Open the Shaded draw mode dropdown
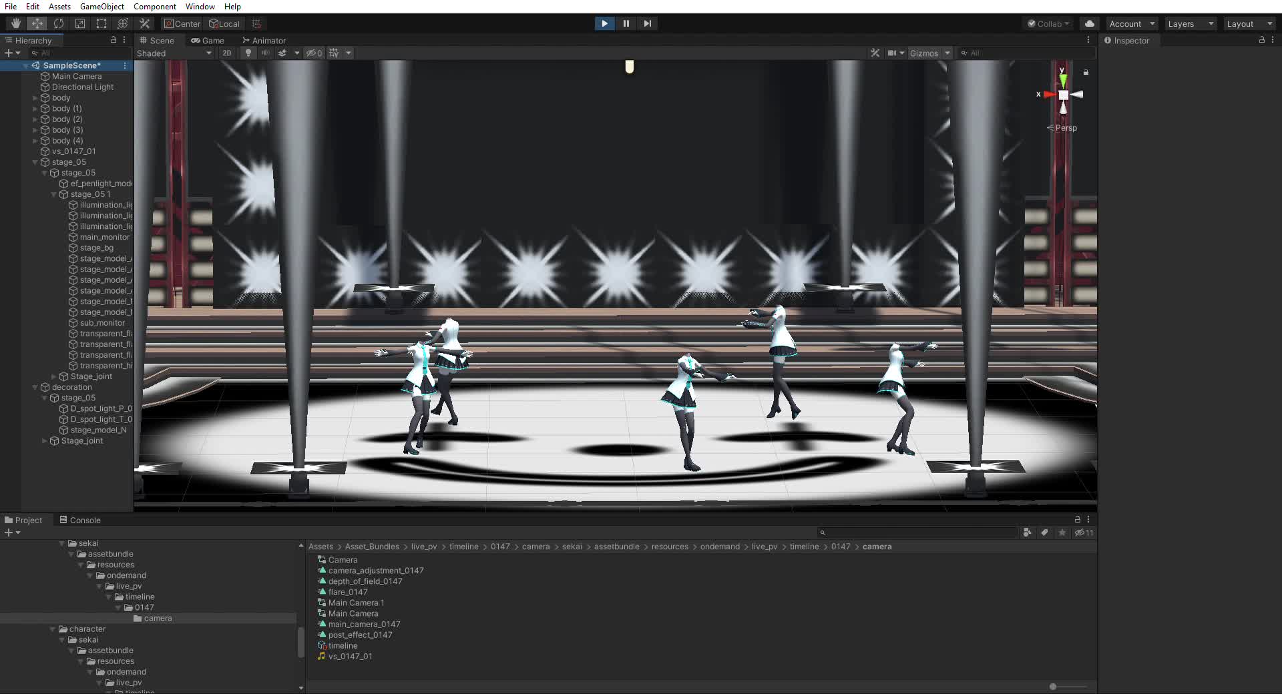 [174, 53]
